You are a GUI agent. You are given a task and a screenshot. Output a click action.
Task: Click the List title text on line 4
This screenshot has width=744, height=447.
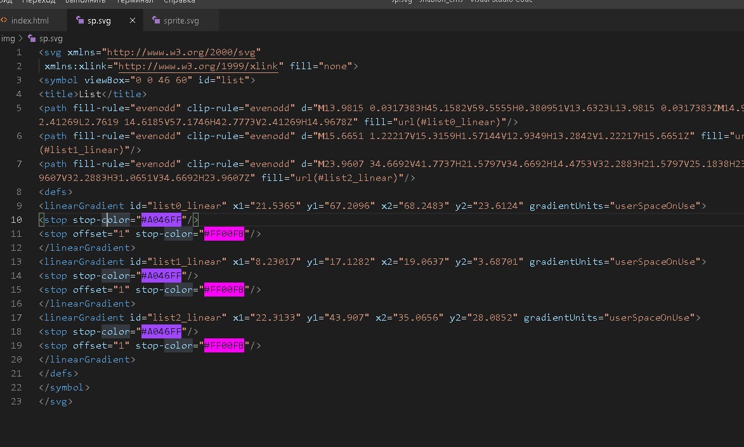90,94
